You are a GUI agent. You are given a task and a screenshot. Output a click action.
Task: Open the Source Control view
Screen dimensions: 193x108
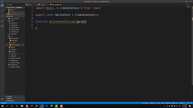[x=2, y=16]
